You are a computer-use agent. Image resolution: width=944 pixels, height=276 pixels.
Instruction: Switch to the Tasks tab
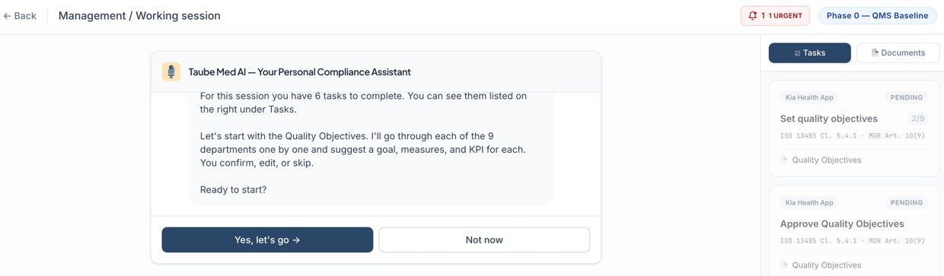click(x=809, y=52)
